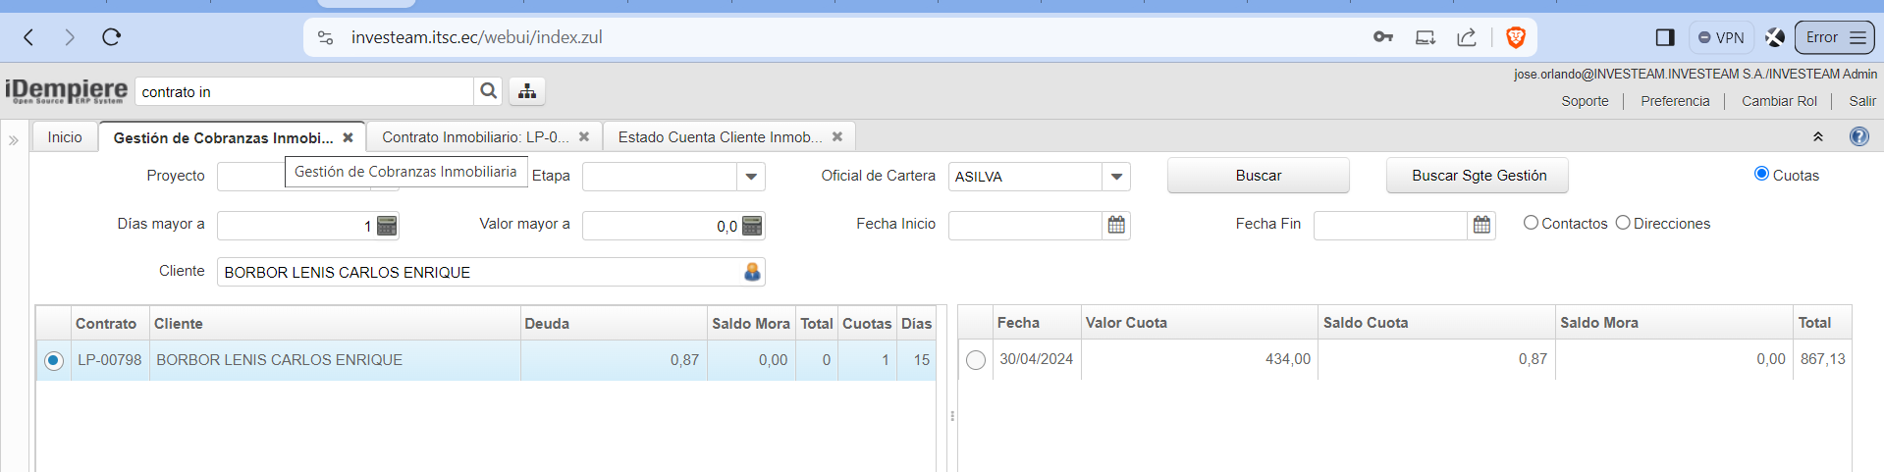Click the search magnifier icon beside contrato in

(488, 91)
